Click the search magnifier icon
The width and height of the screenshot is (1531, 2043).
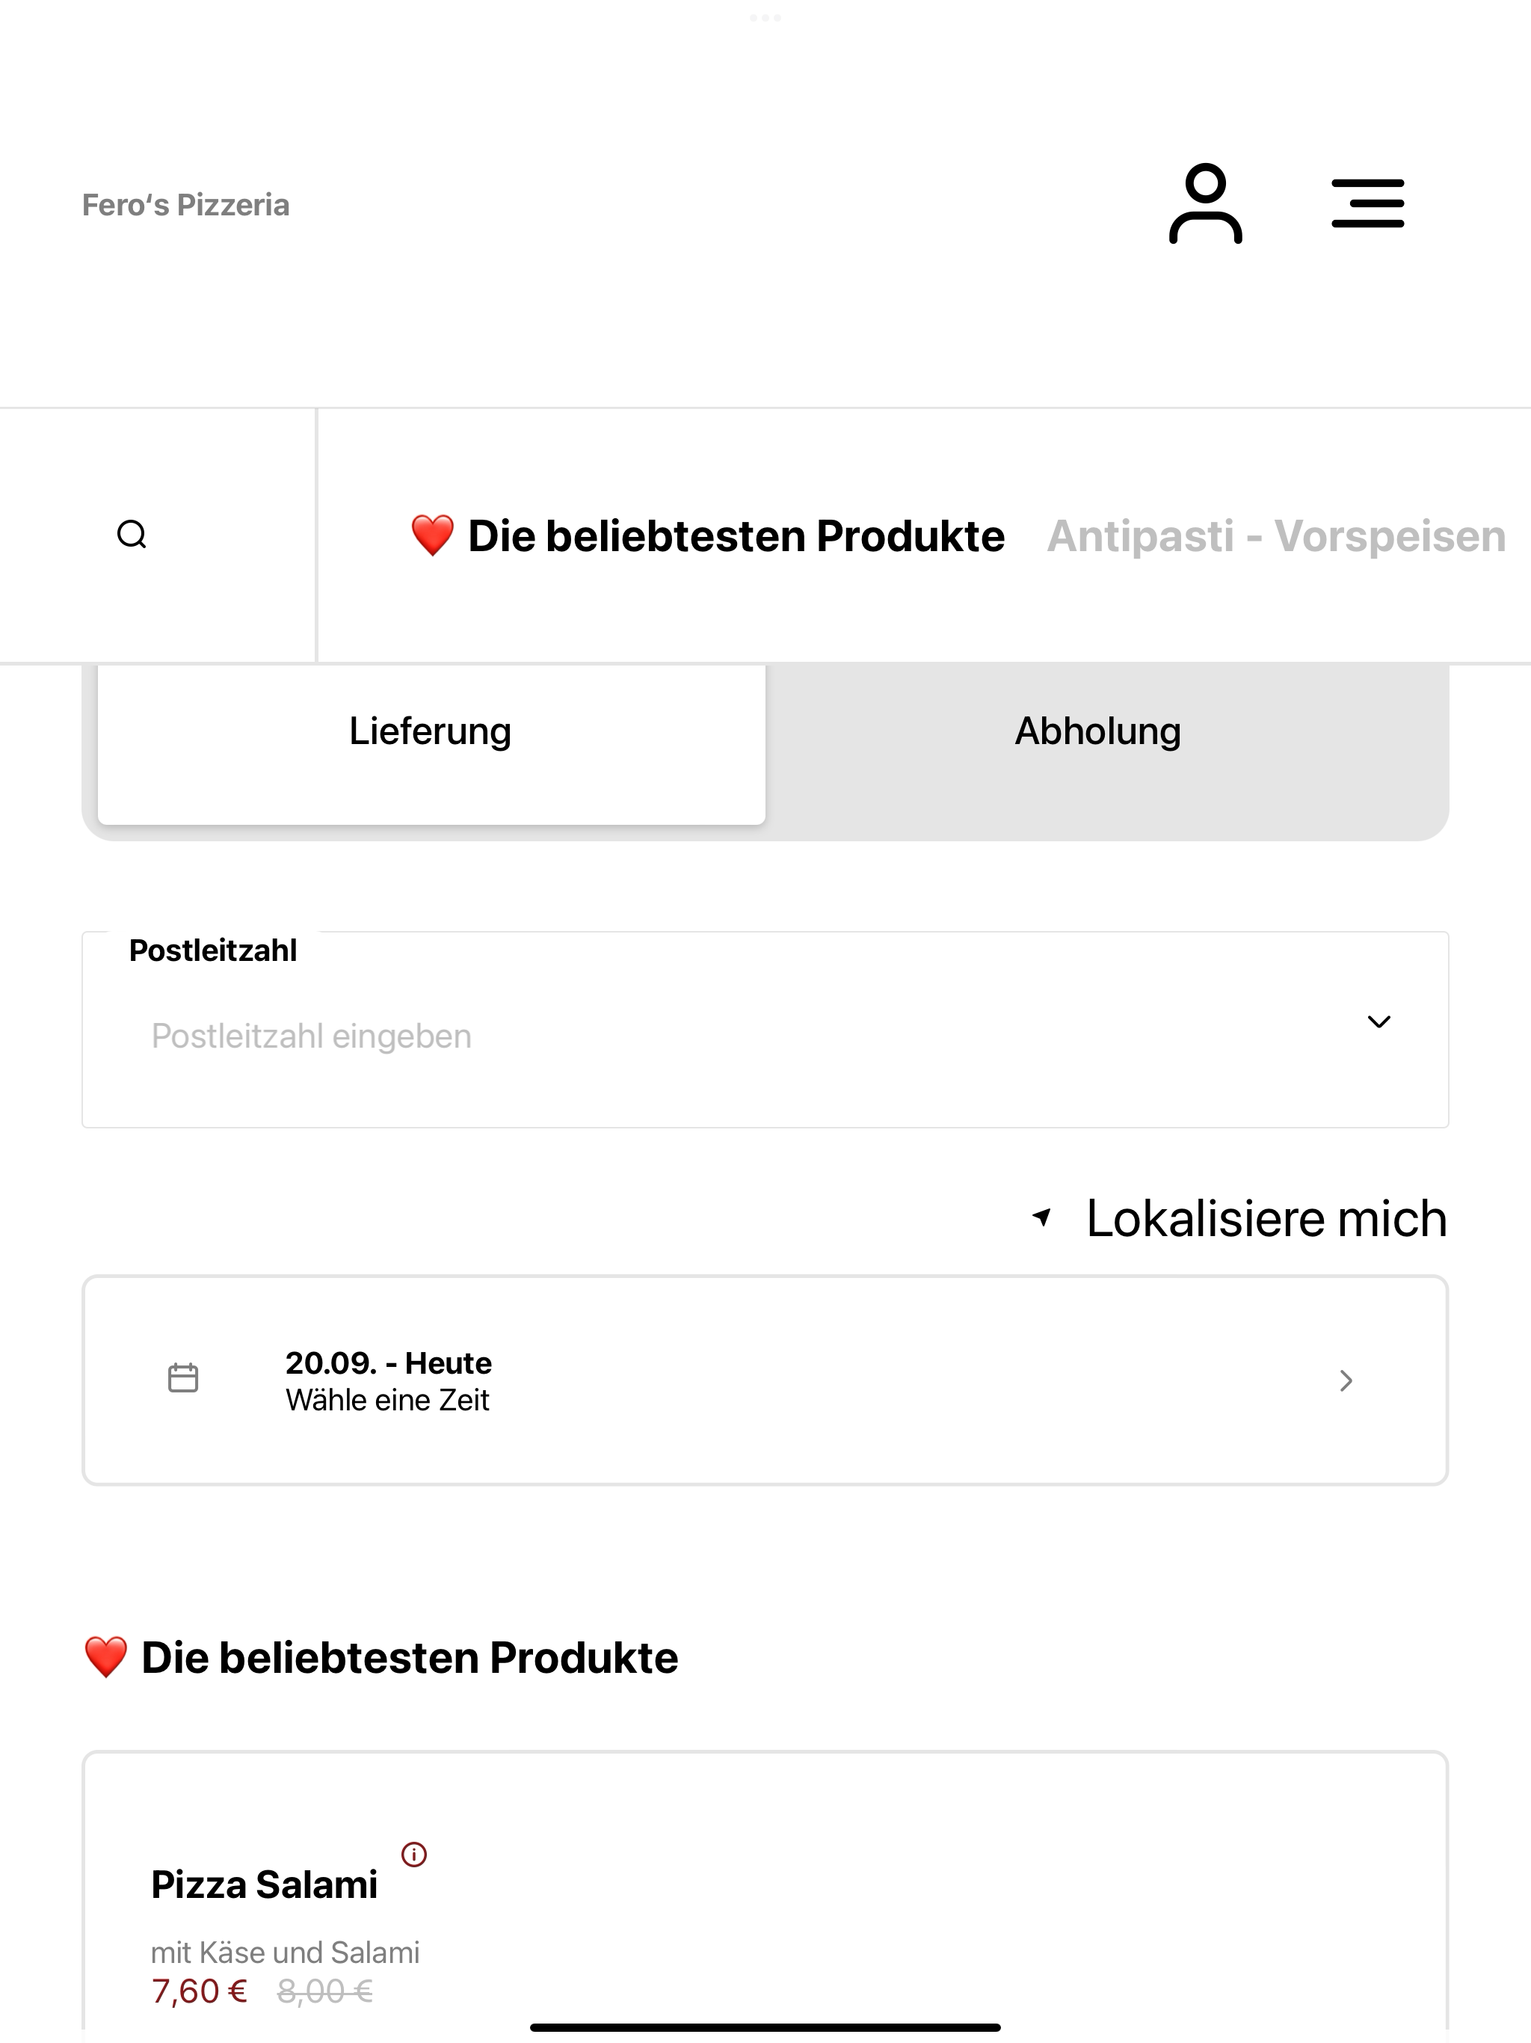(x=132, y=535)
